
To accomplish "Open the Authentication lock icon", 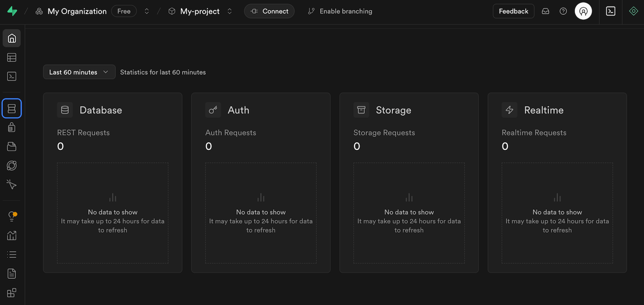I will pos(11,127).
